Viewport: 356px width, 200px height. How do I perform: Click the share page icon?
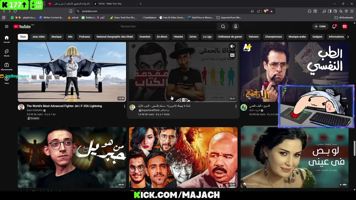[259, 11]
